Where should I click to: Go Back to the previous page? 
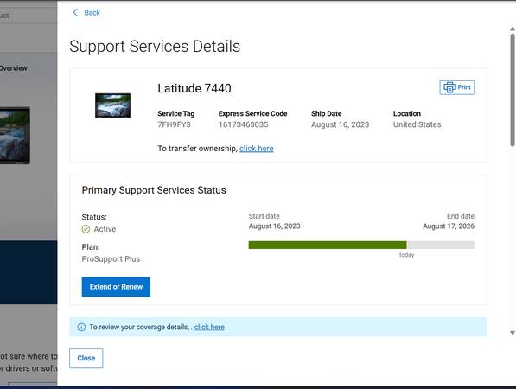[86, 13]
